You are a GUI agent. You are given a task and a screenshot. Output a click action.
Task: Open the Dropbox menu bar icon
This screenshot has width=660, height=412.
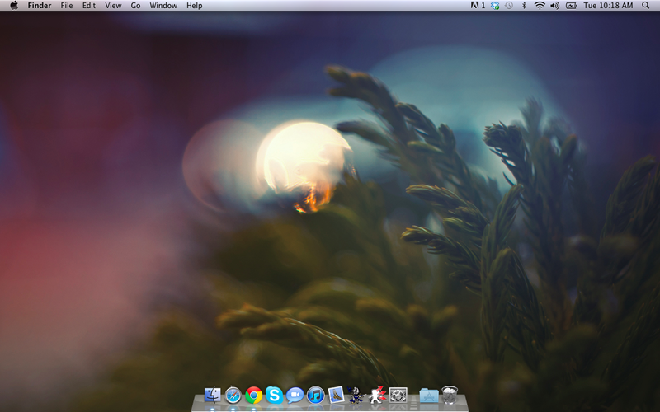(495, 6)
